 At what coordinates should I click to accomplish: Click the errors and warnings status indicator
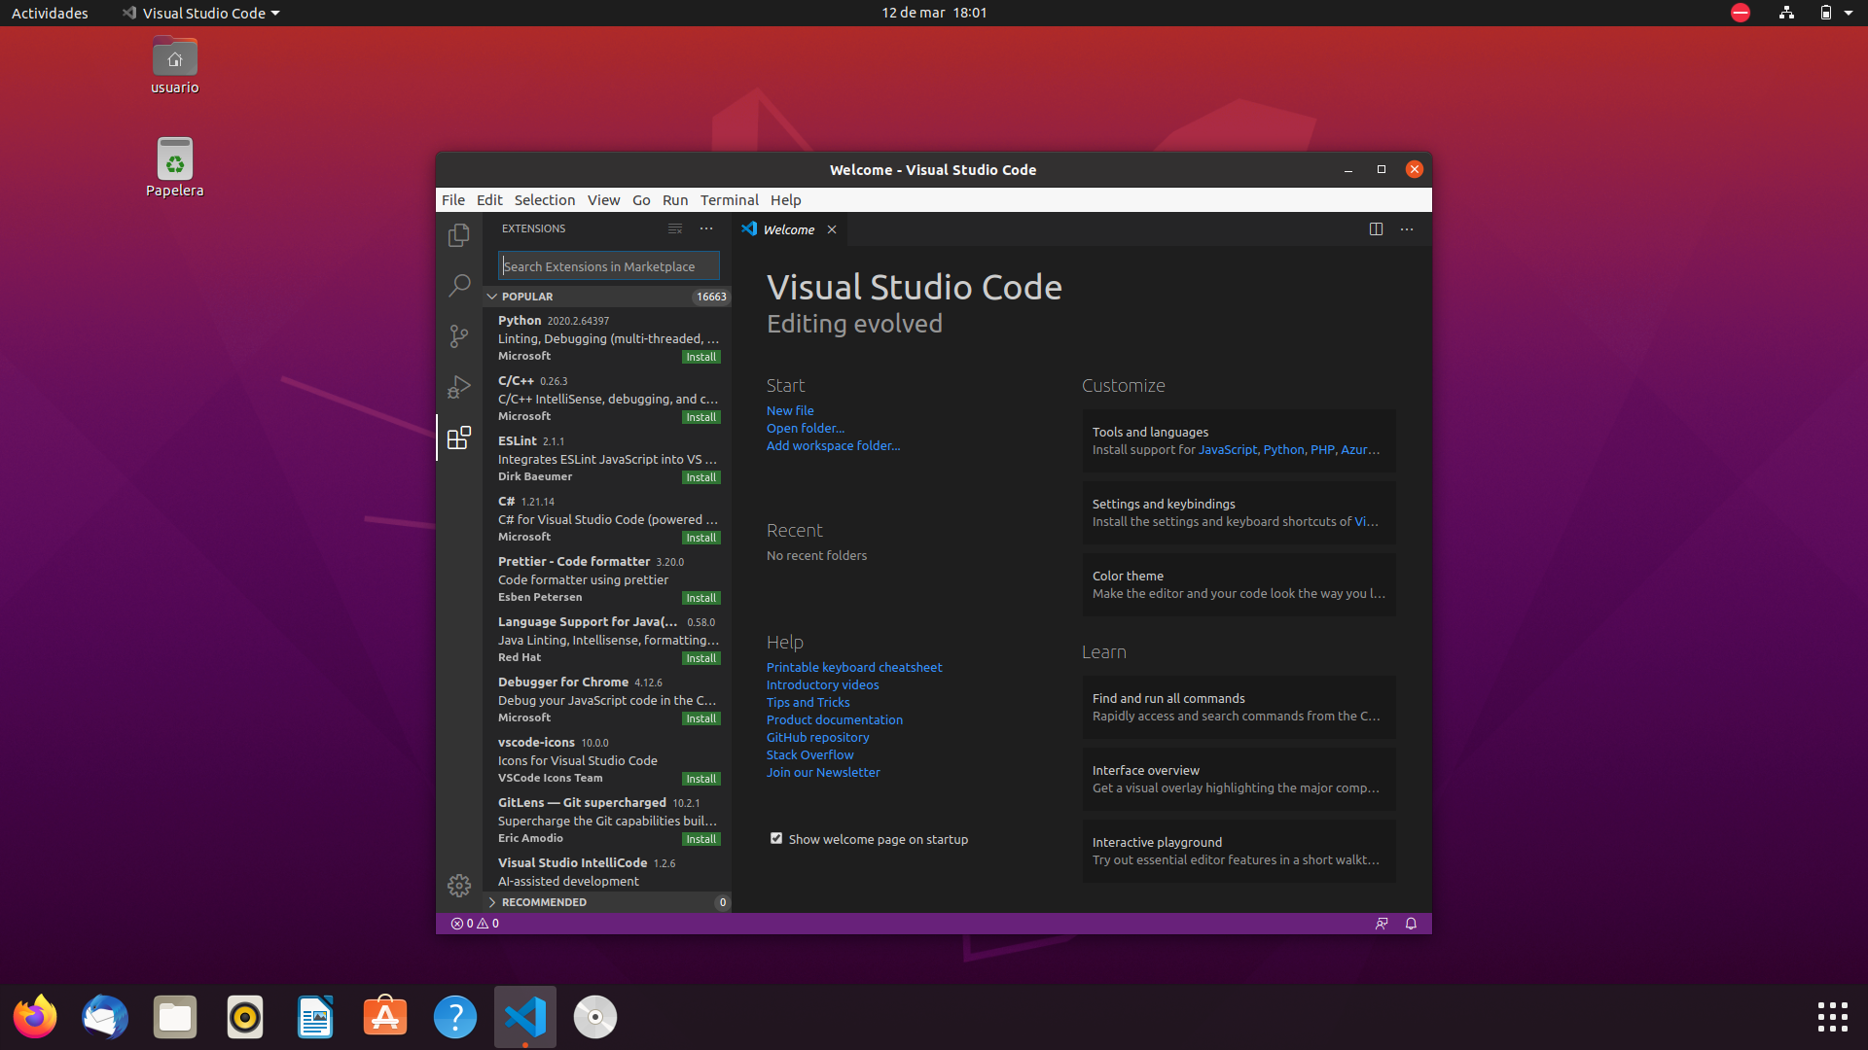pyautogui.click(x=475, y=924)
